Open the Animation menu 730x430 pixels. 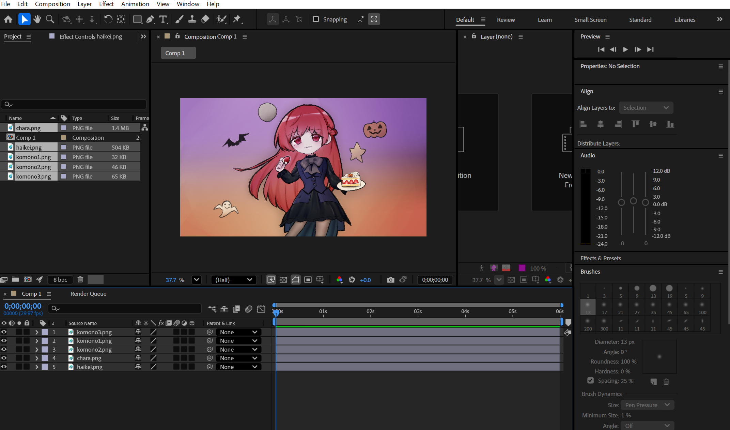pos(135,4)
